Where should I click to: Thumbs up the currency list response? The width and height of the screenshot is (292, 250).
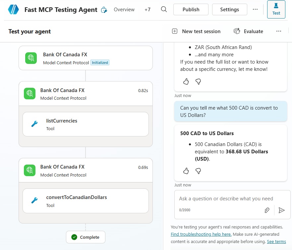[x=186, y=81]
